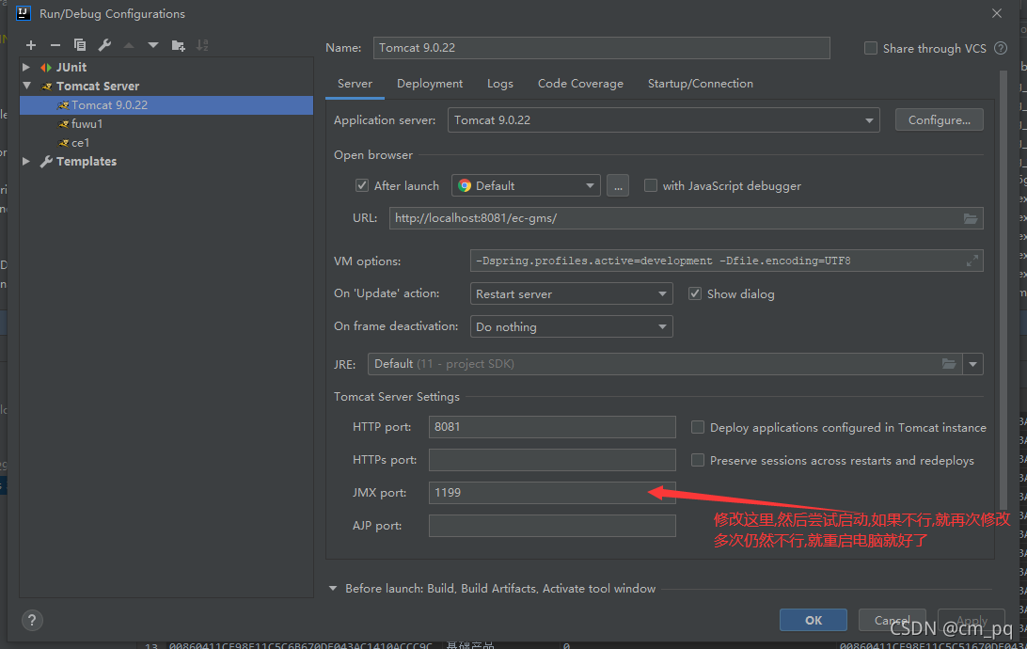The image size is (1027, 649).
Task: Switch to the Deployment tab
Action: point(430,84)
